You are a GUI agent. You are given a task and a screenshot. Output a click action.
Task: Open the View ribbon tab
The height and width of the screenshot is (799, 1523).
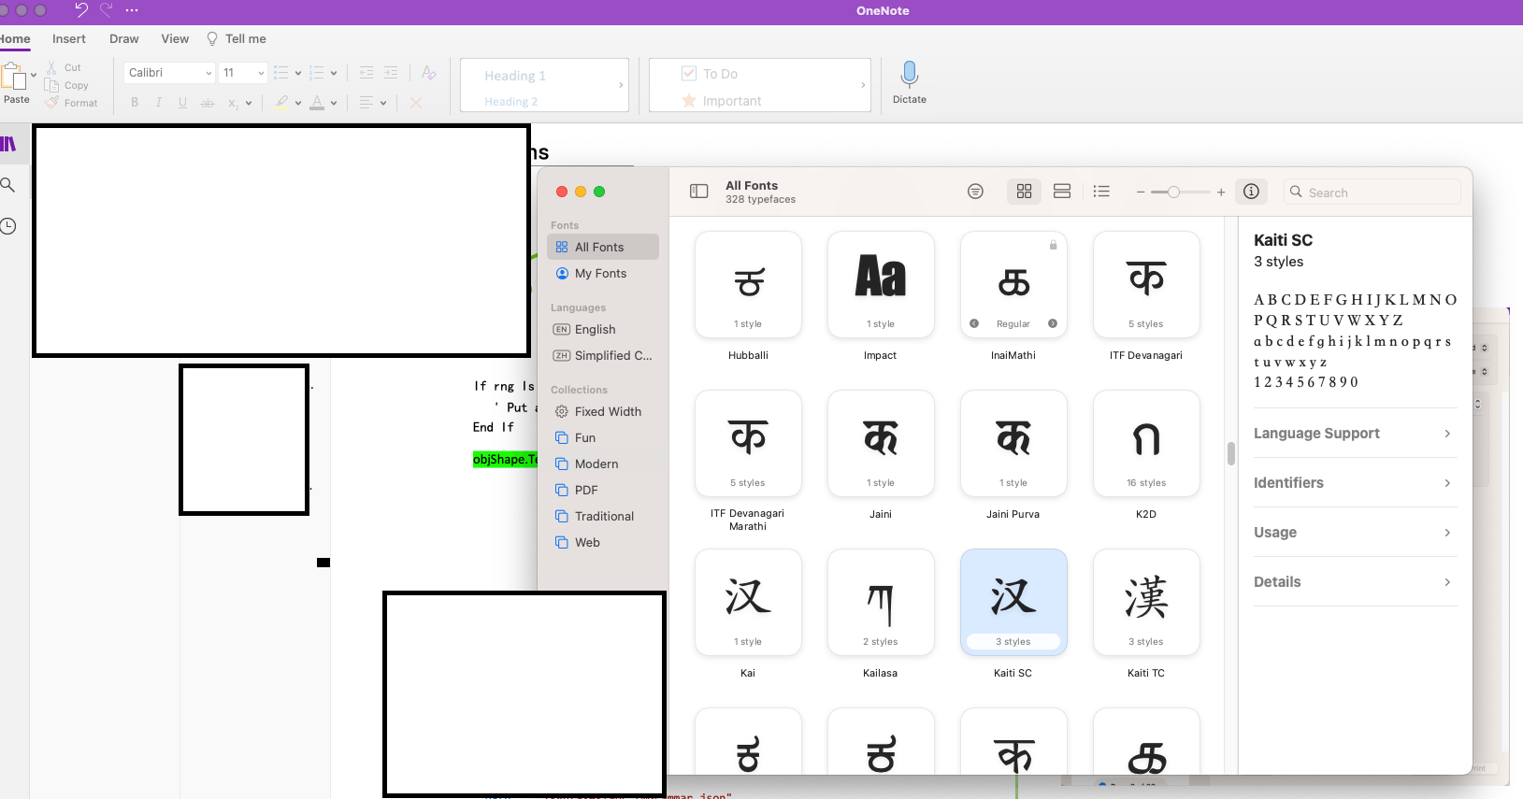pos(175,39)
